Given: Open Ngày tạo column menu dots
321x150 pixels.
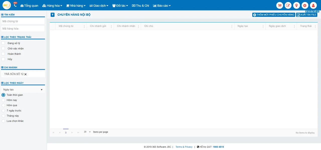Looking at the screenshot, I should [x=263, y=26].
